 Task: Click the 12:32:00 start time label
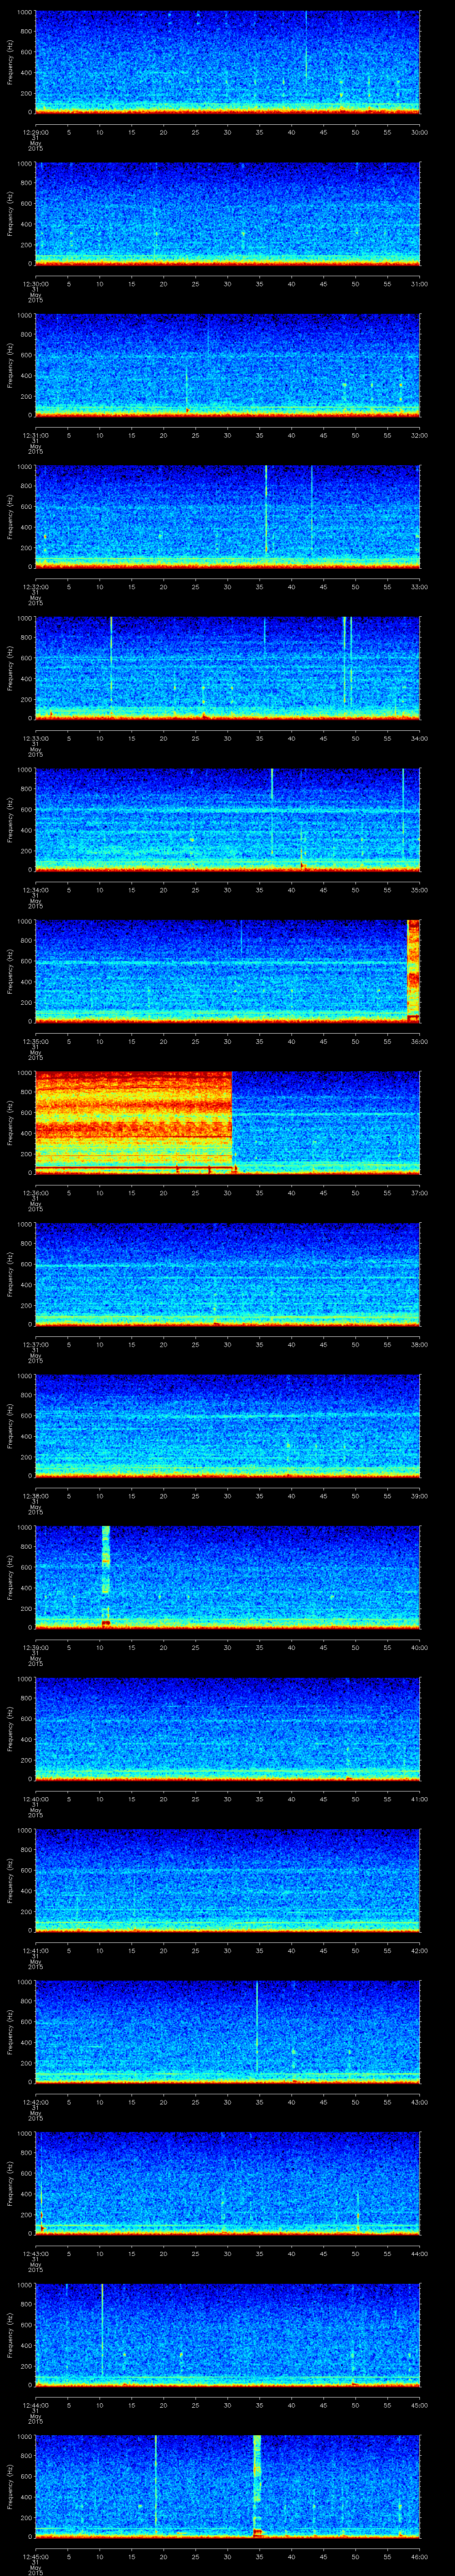[x=35, y=587]
